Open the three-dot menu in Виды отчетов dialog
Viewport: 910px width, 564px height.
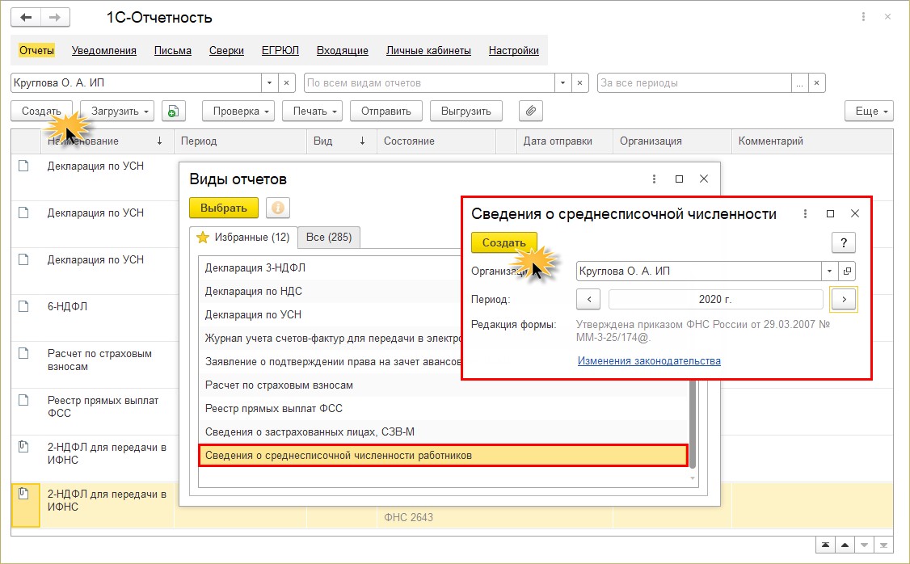pyautogui.click(x=654, y=179)
